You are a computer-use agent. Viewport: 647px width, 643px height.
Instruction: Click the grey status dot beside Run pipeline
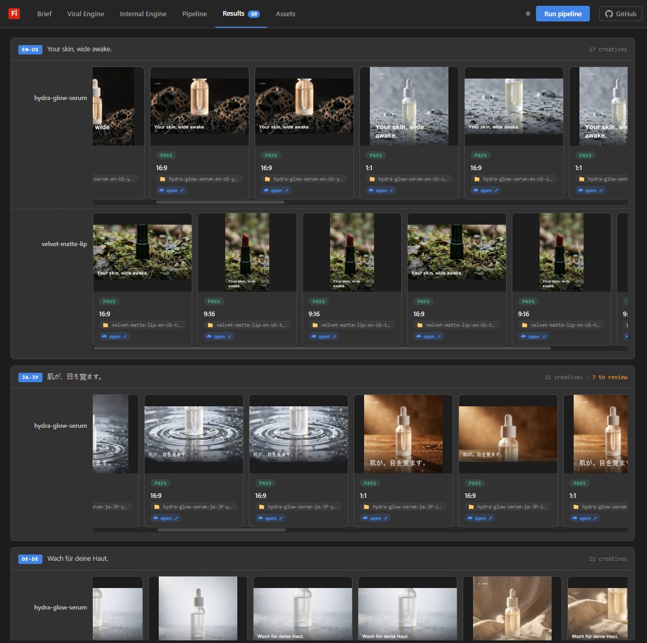[528, 14]
